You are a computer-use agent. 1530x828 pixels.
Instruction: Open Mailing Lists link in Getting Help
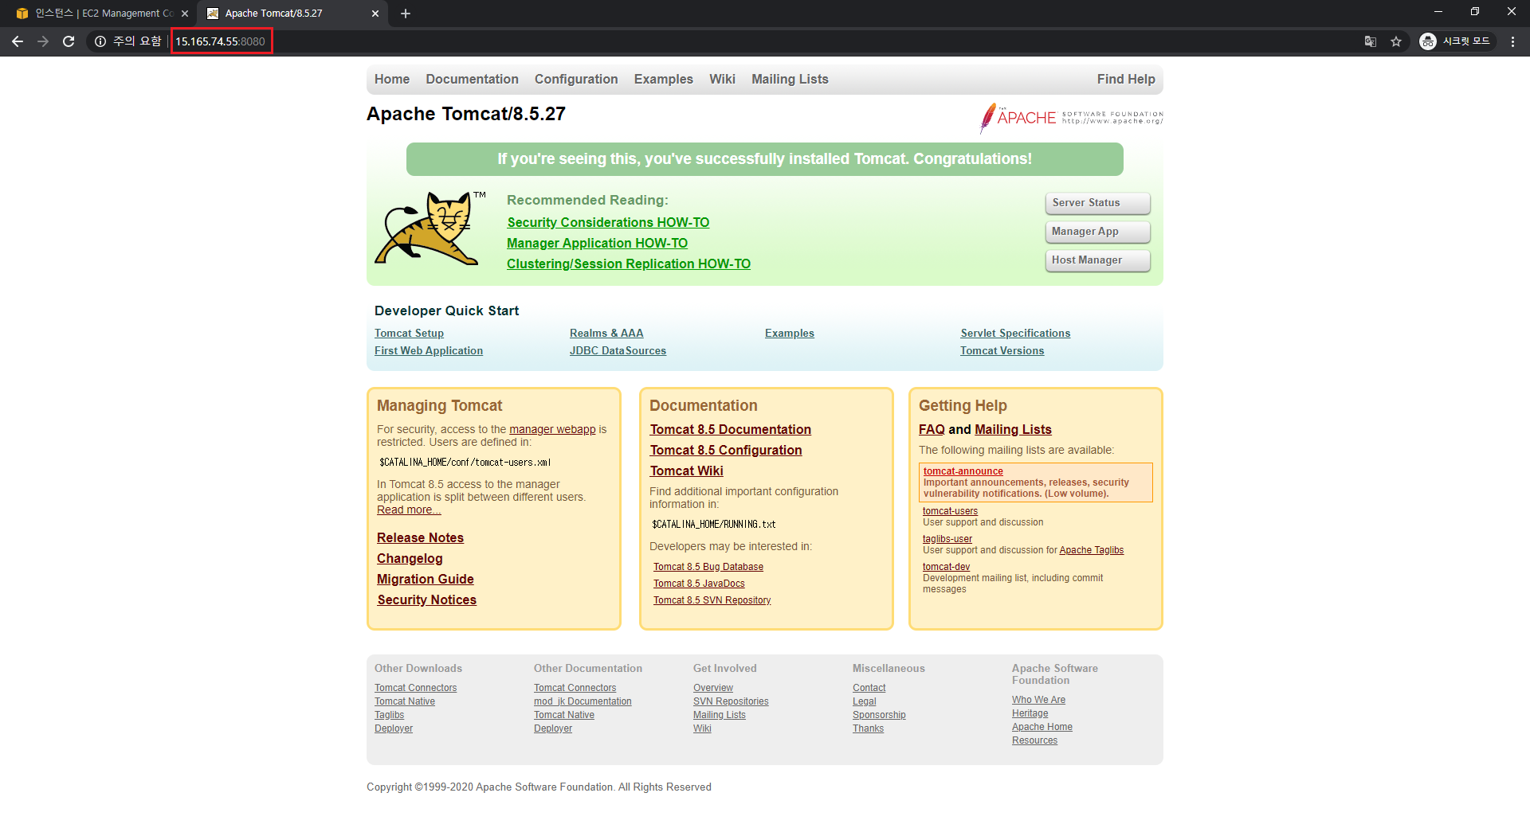[x=1013, y=430]
